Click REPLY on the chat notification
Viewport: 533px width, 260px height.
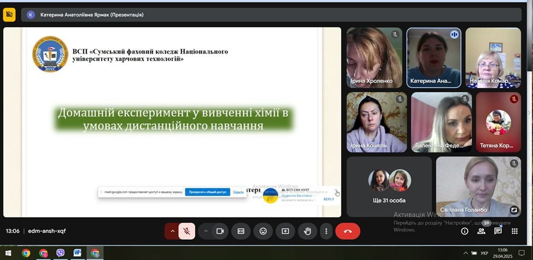(329, 199)
